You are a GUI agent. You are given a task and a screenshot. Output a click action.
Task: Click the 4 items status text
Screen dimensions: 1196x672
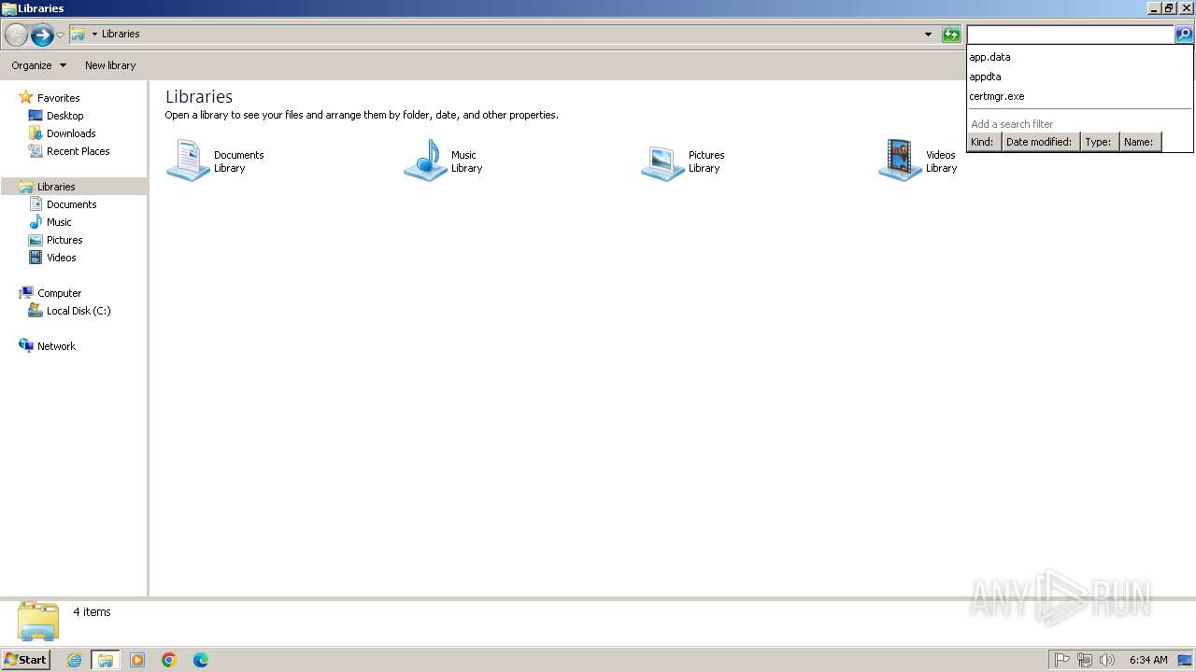tap(93, 612)
